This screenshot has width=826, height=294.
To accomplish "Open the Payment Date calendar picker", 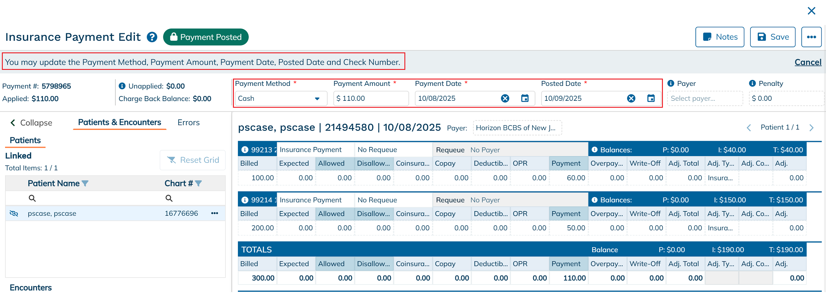I will [x=524, y=98].
